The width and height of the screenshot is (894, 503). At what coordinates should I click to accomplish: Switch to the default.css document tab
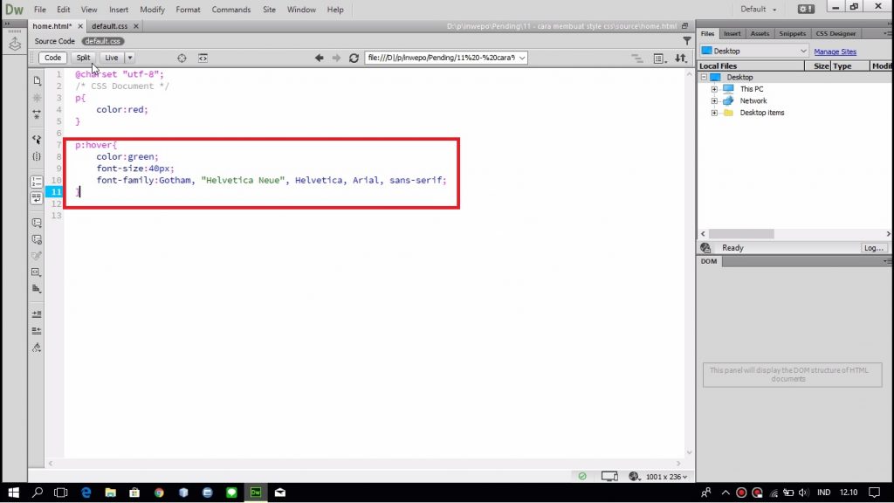109,26
